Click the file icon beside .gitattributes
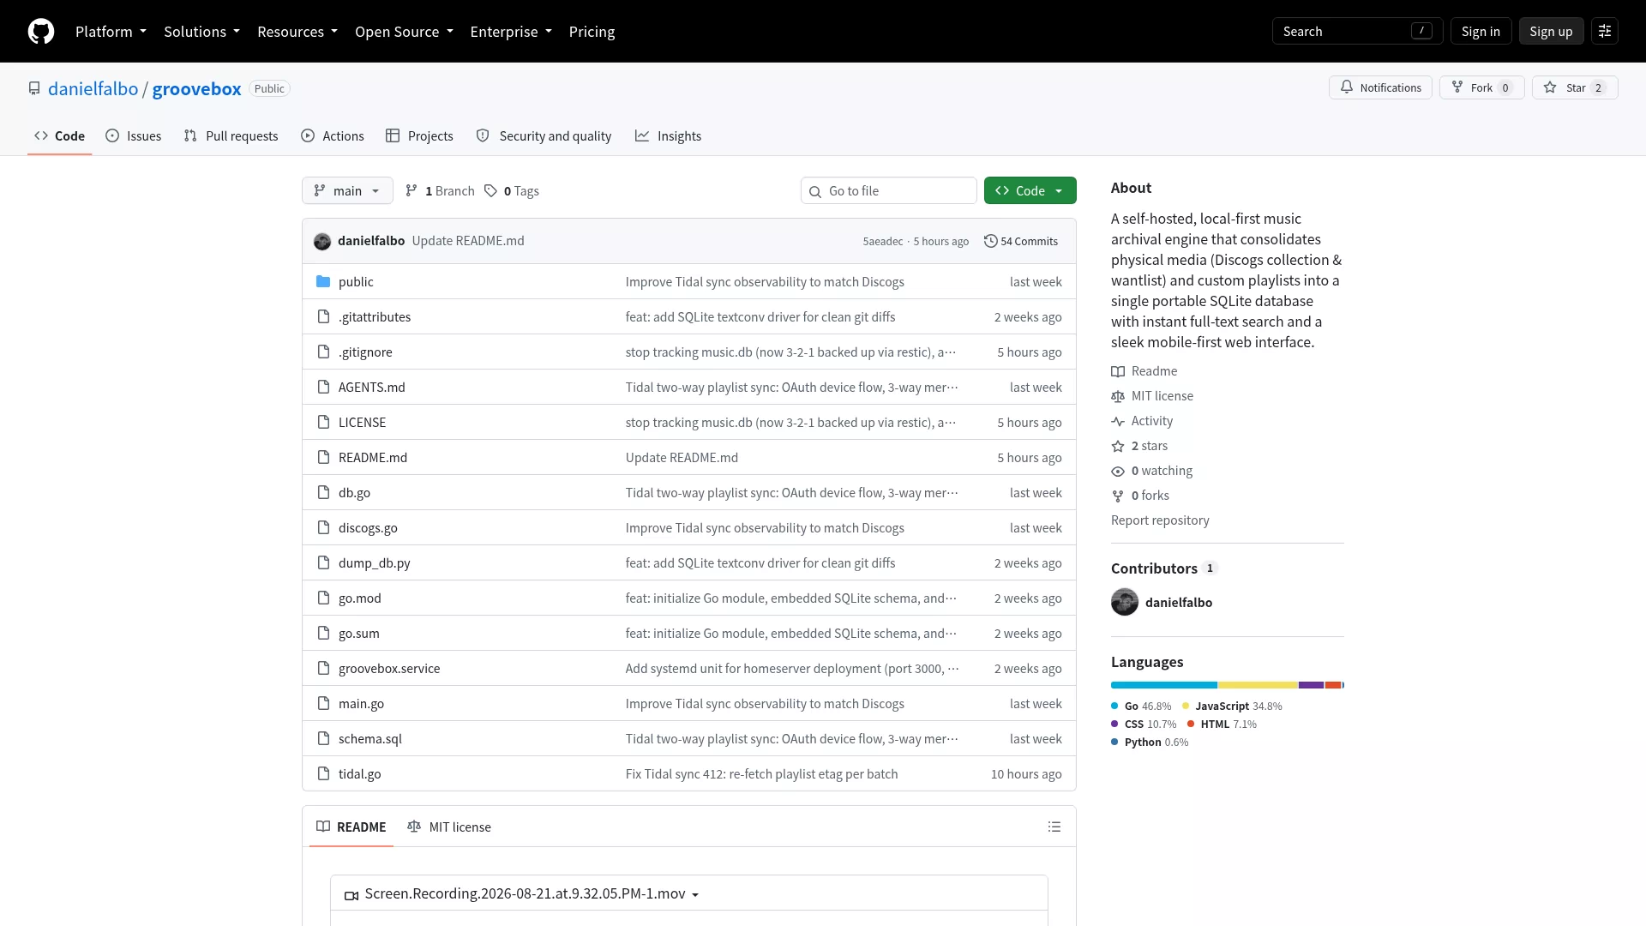 click(323, 317)
